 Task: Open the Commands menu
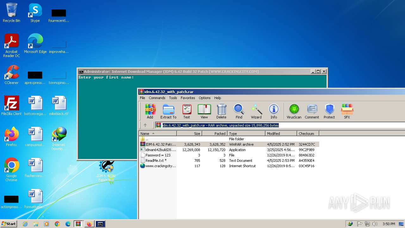[157, 98]
